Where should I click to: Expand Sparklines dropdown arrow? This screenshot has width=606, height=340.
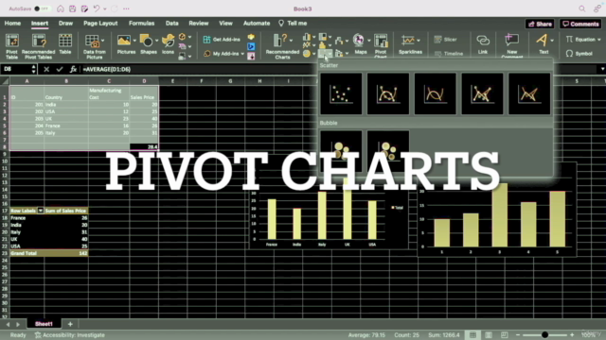coord(419,40)
